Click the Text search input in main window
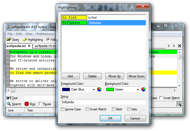 tap(40, 98)
